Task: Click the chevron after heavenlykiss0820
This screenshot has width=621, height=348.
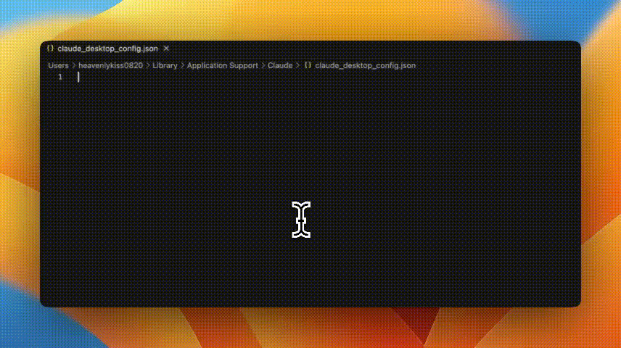Action: pyautogui.click(x=148, y=65)
